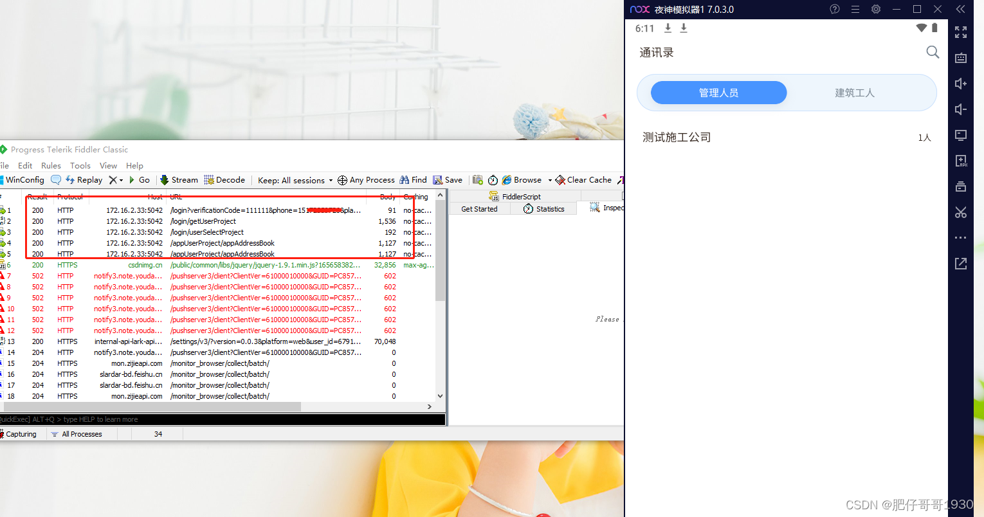Switch to the FiddlerScript tab

pyautogui.click(x=515, y=197)
